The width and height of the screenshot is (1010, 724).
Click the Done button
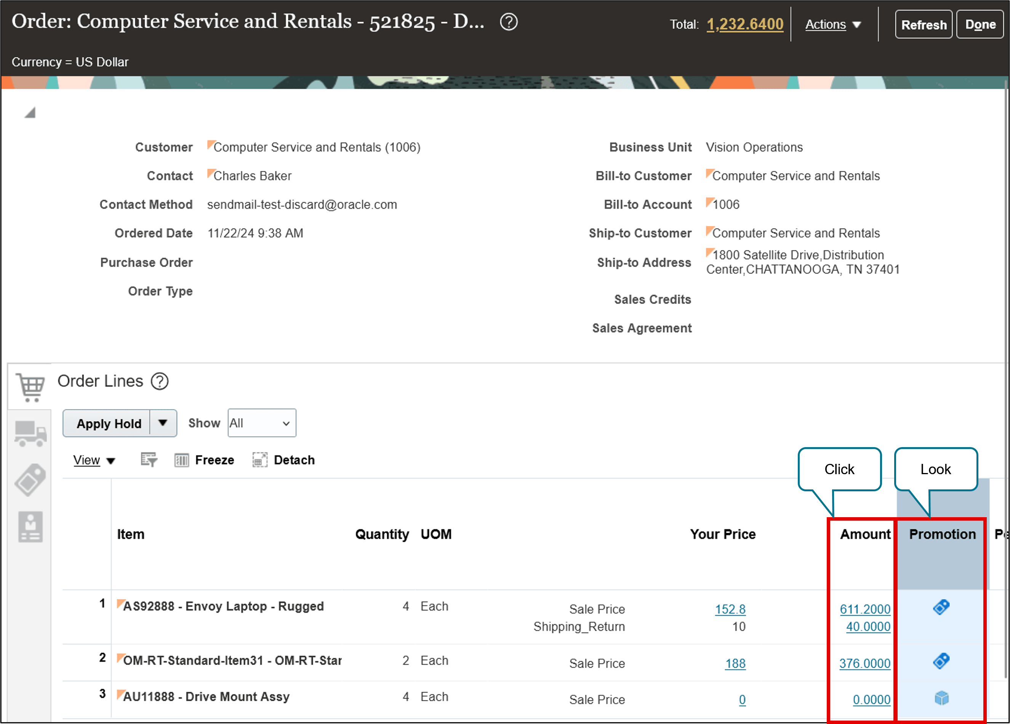tap(980, 24)
